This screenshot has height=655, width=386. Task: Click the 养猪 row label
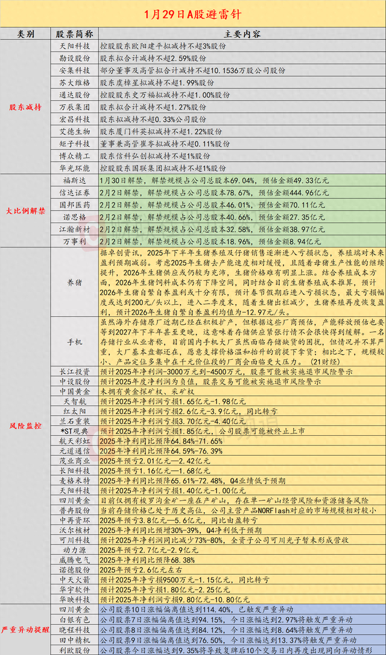(75, 283)
